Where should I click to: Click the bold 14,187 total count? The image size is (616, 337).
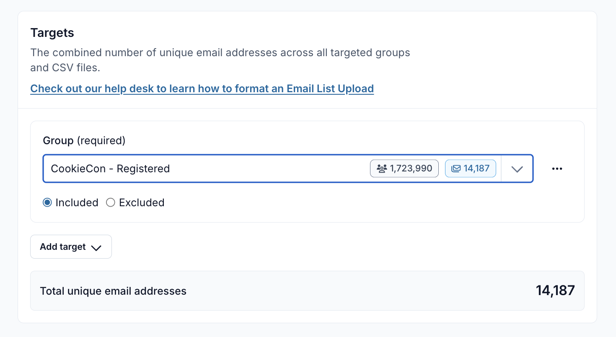555,290
